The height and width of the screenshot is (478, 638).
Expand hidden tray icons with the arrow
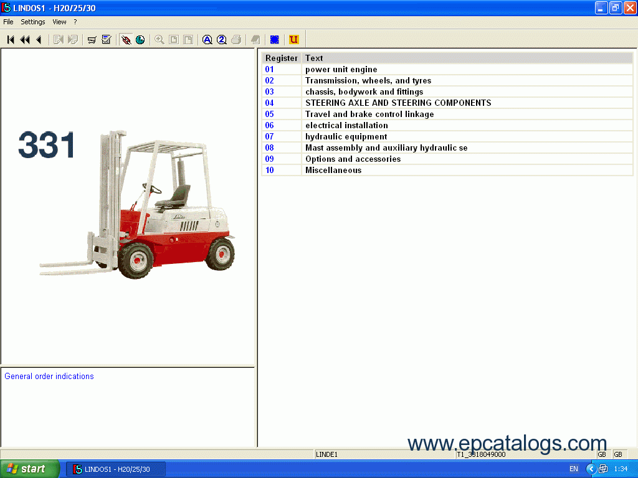591,469
